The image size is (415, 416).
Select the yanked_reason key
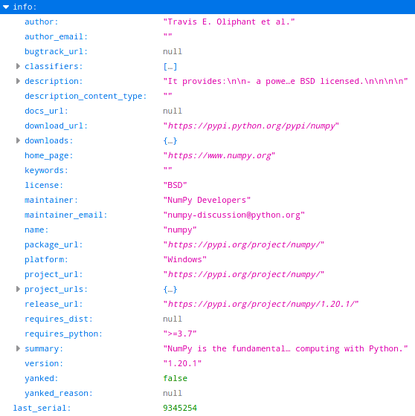click(59, 393)
